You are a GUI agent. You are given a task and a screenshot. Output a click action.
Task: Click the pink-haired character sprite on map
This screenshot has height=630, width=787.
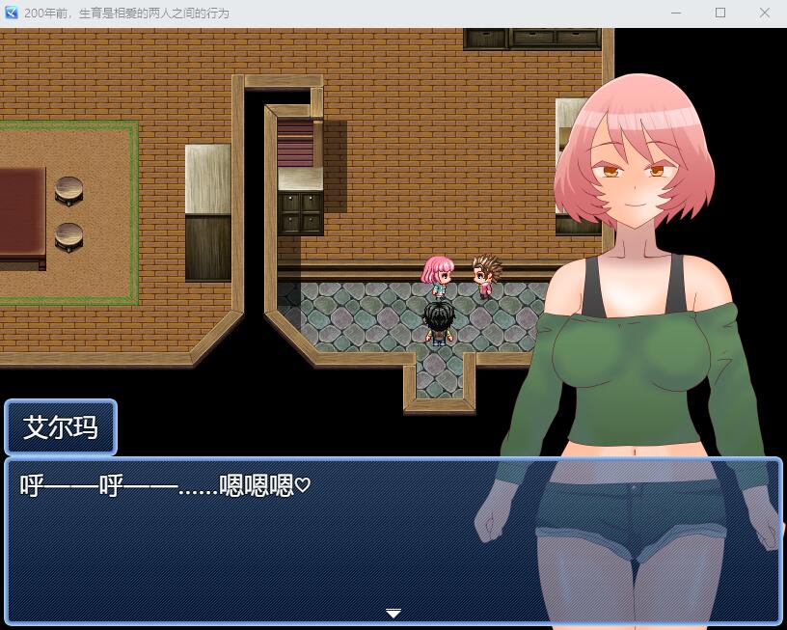437,277
